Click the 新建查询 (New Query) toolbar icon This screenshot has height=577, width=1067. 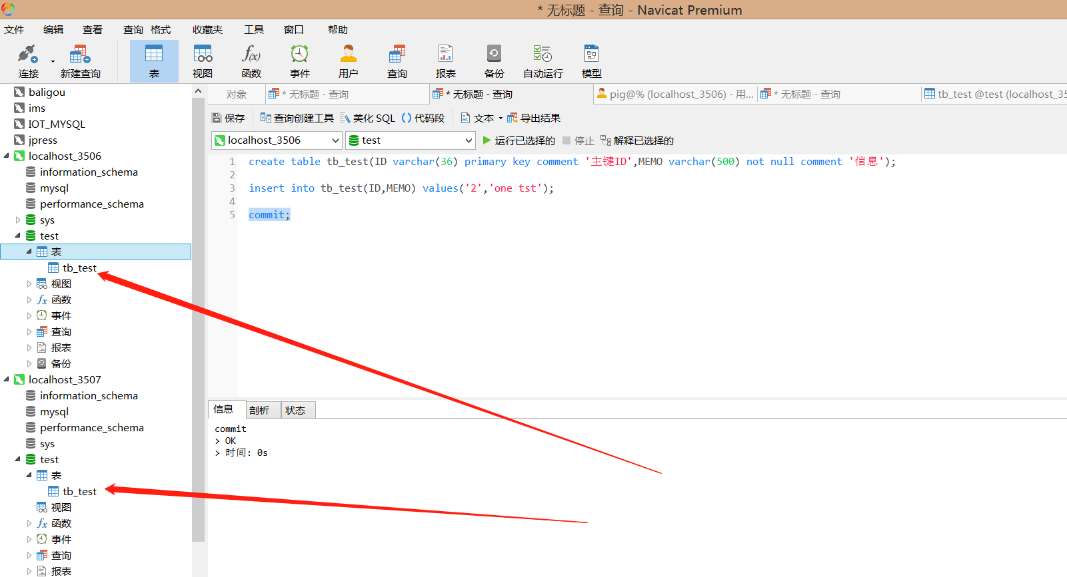tap(80, 61)
